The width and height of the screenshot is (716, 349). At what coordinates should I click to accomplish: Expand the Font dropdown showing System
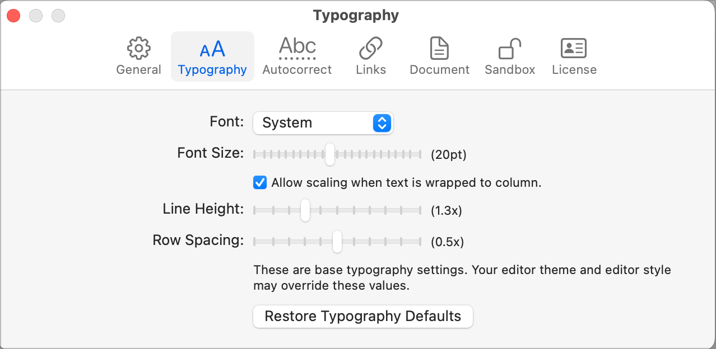(323, 123)
